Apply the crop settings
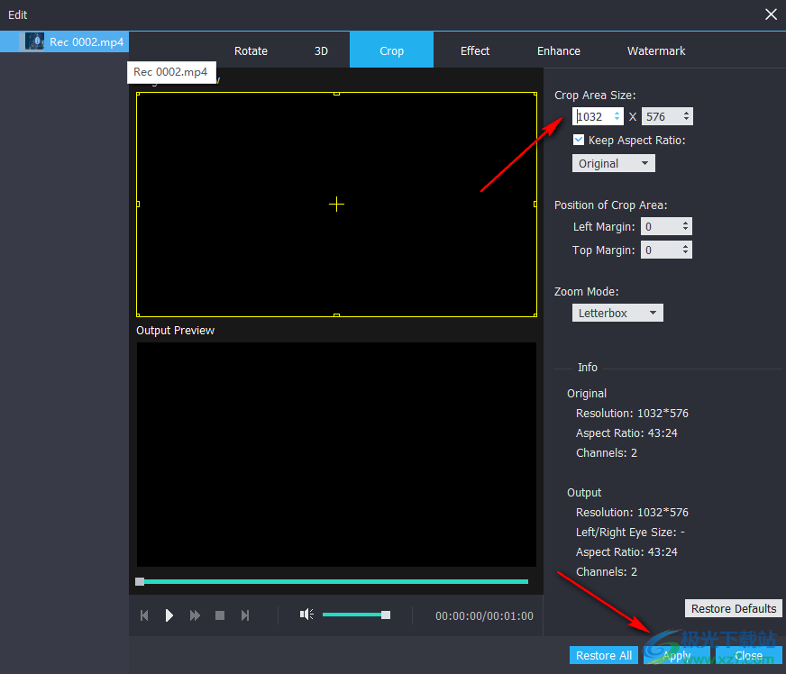Viewport: 786px width, 674px height. click(x=677, y=655)
